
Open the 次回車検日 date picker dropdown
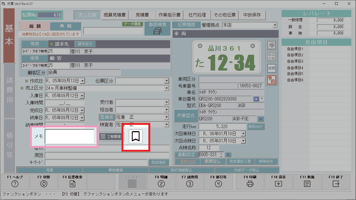click(x=243, y=134)
